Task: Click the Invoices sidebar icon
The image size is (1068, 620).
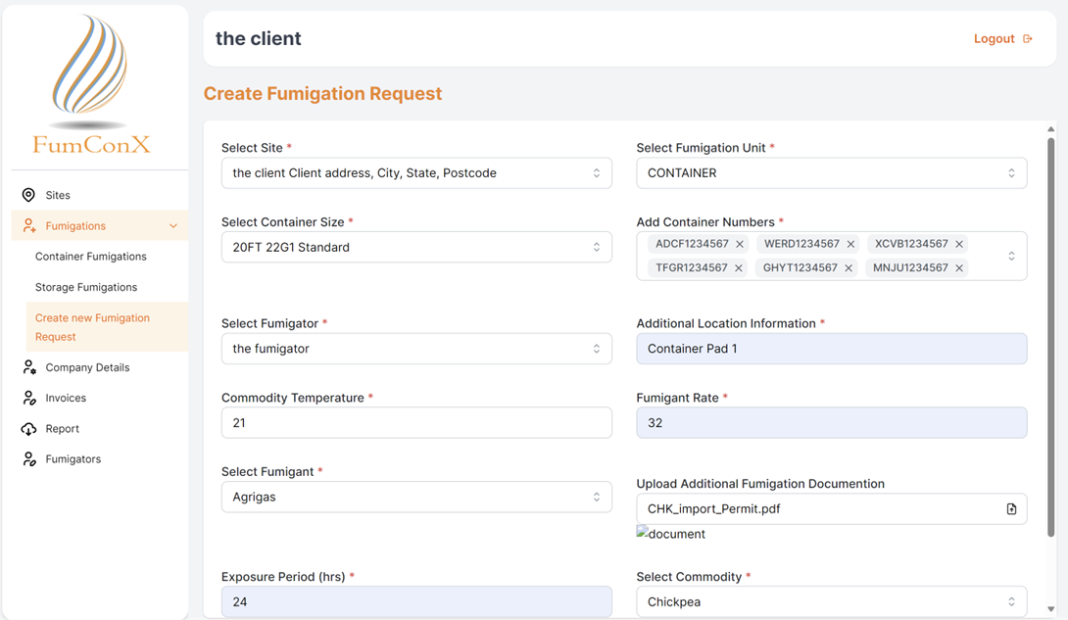Action: click(28, 398)
